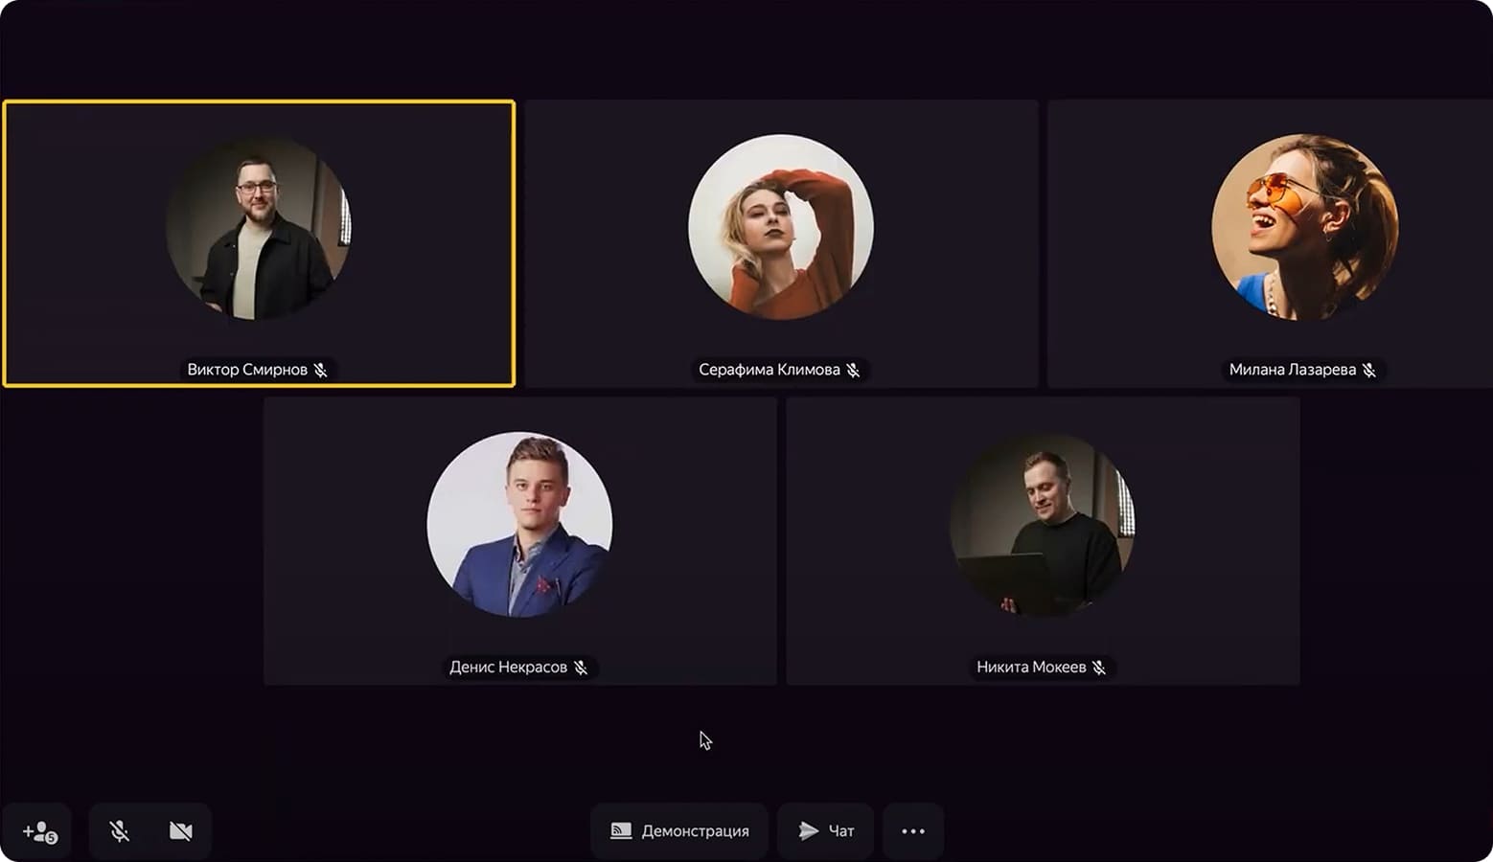Image resolution: width=1493 pixels, height=862 pixels.
Task: Click the send arrow icon on Чат button
Action: 808,831
